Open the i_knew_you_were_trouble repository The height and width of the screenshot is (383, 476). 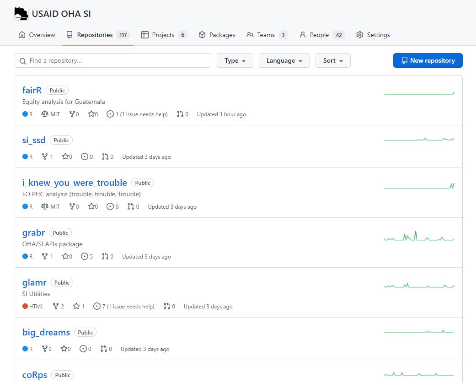(x=75, y=183)
